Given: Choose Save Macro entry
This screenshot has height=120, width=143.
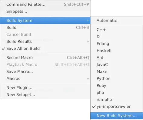Looking at the screenshot, I should pyautogui.click(x=45, y=71).
